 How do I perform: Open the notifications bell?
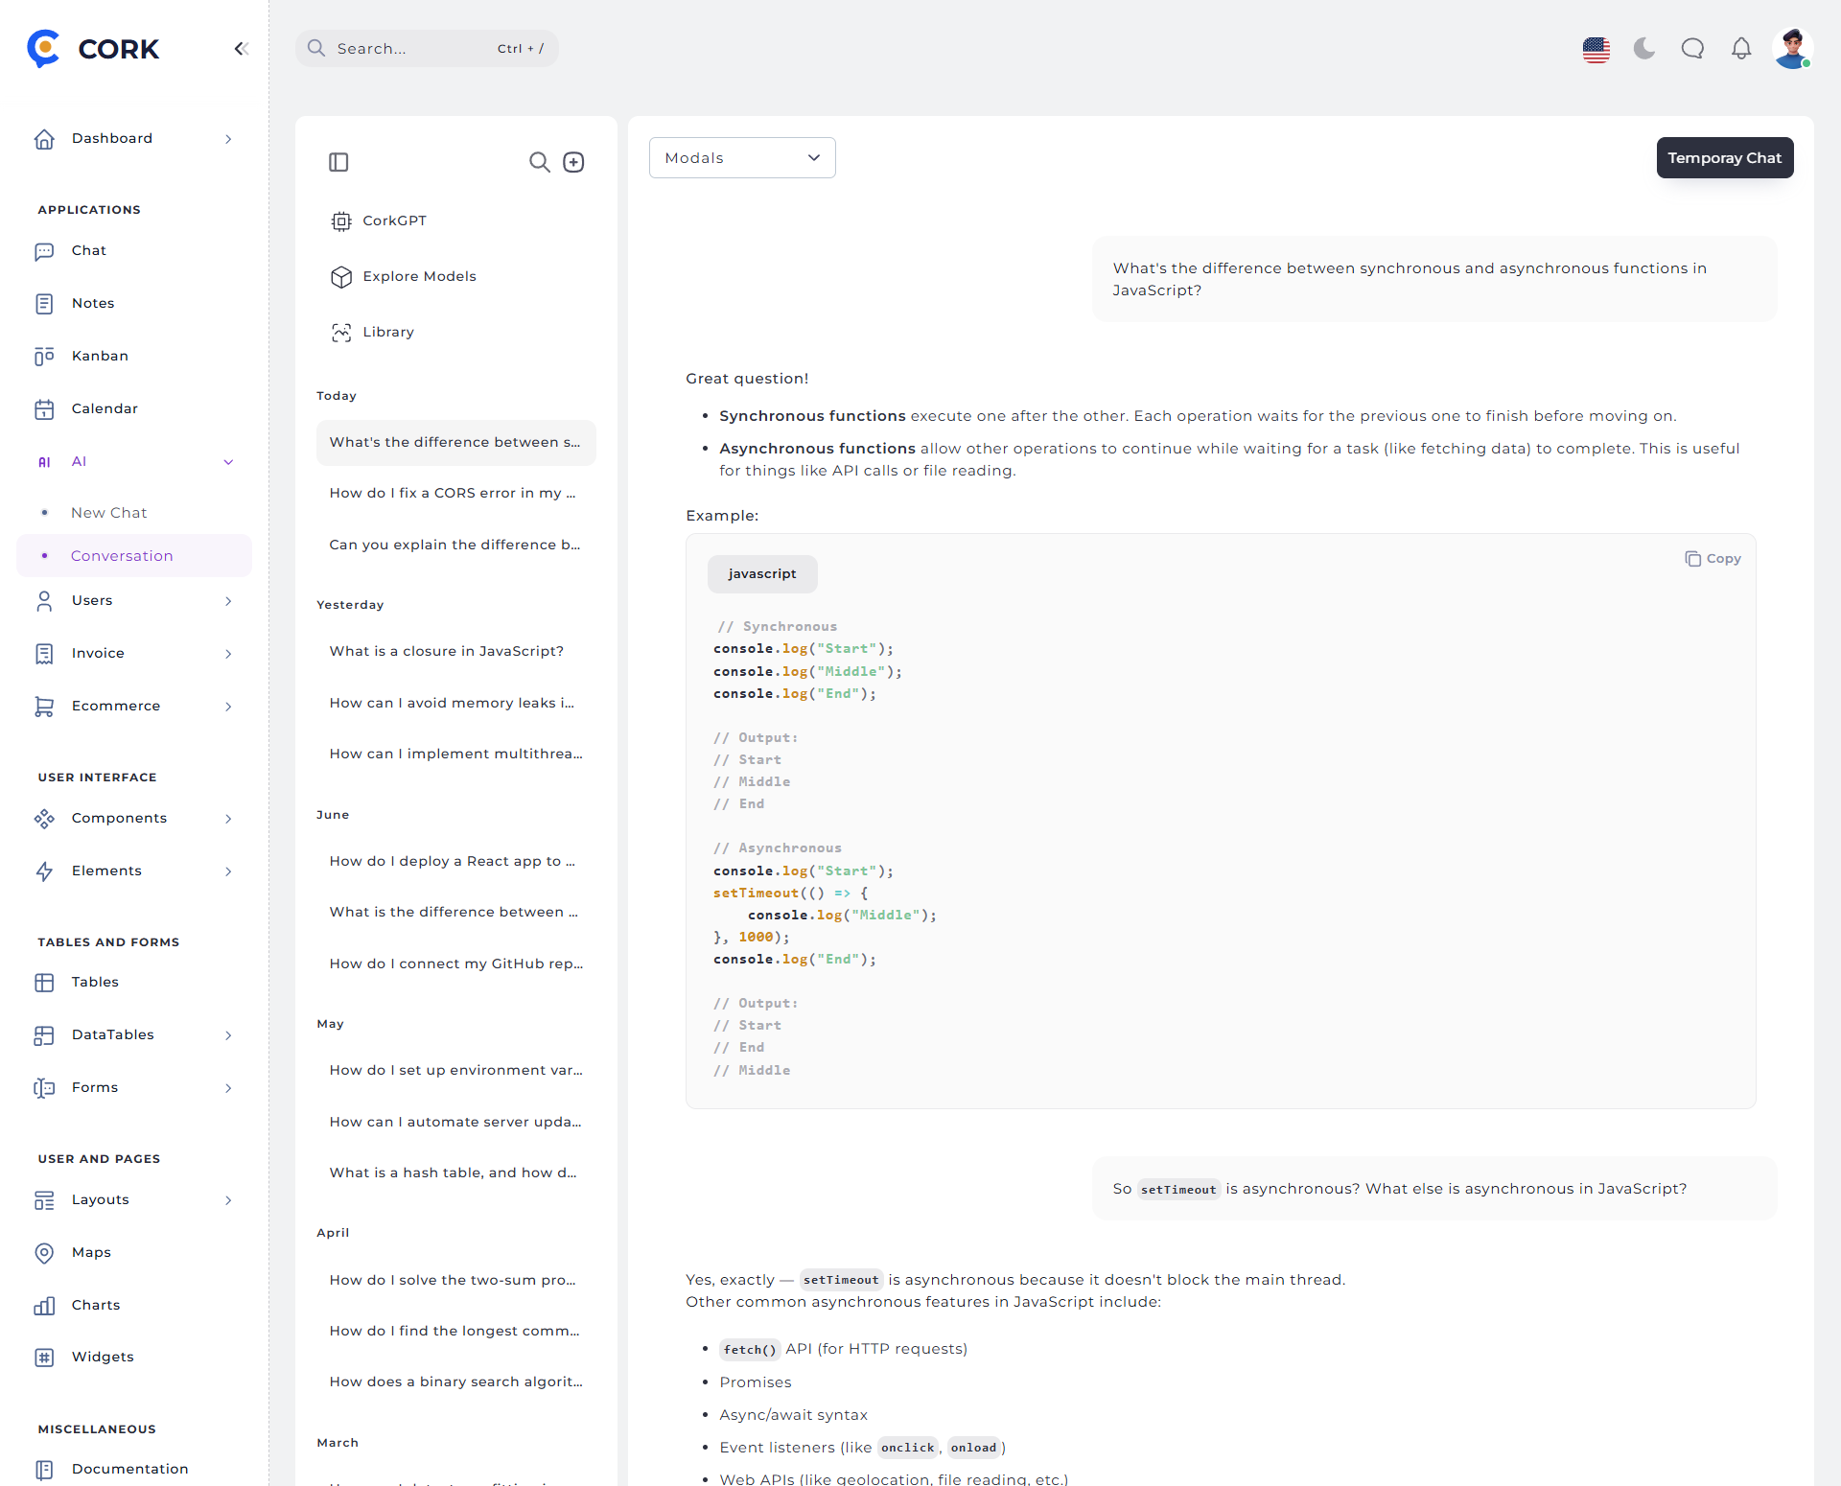pos(1741,49)
